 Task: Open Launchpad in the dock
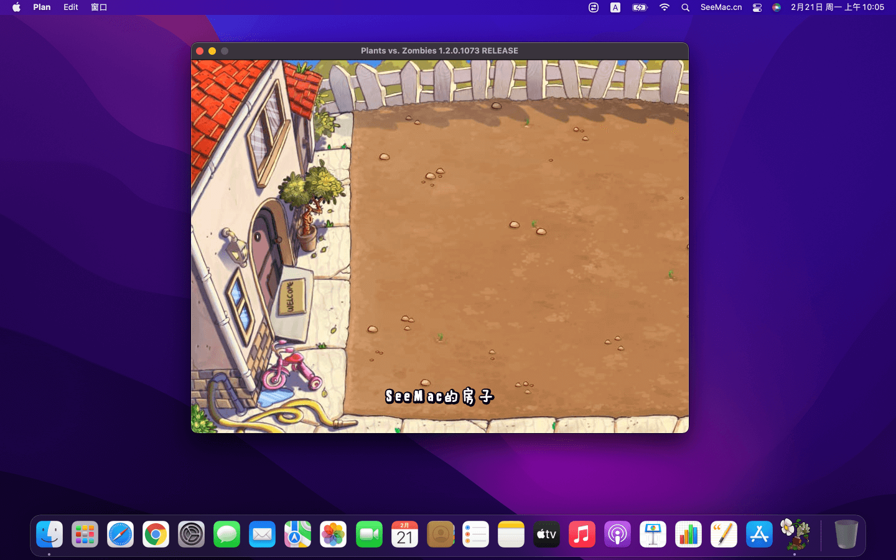85,534
